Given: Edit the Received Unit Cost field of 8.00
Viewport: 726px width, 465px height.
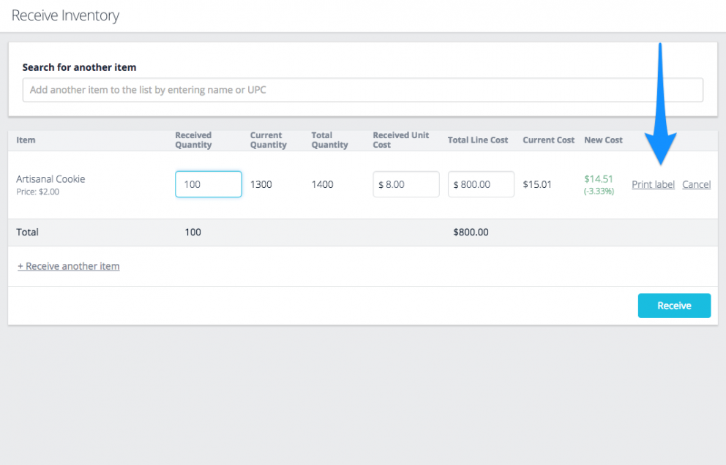Looking at the screenshot, I should (405, 184).
